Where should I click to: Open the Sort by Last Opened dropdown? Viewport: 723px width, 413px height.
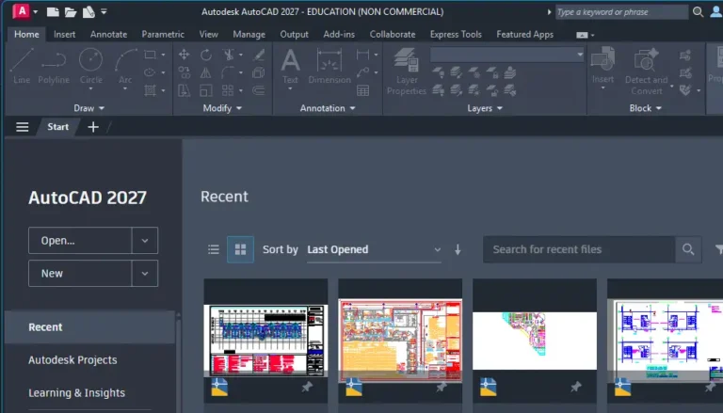374,249
